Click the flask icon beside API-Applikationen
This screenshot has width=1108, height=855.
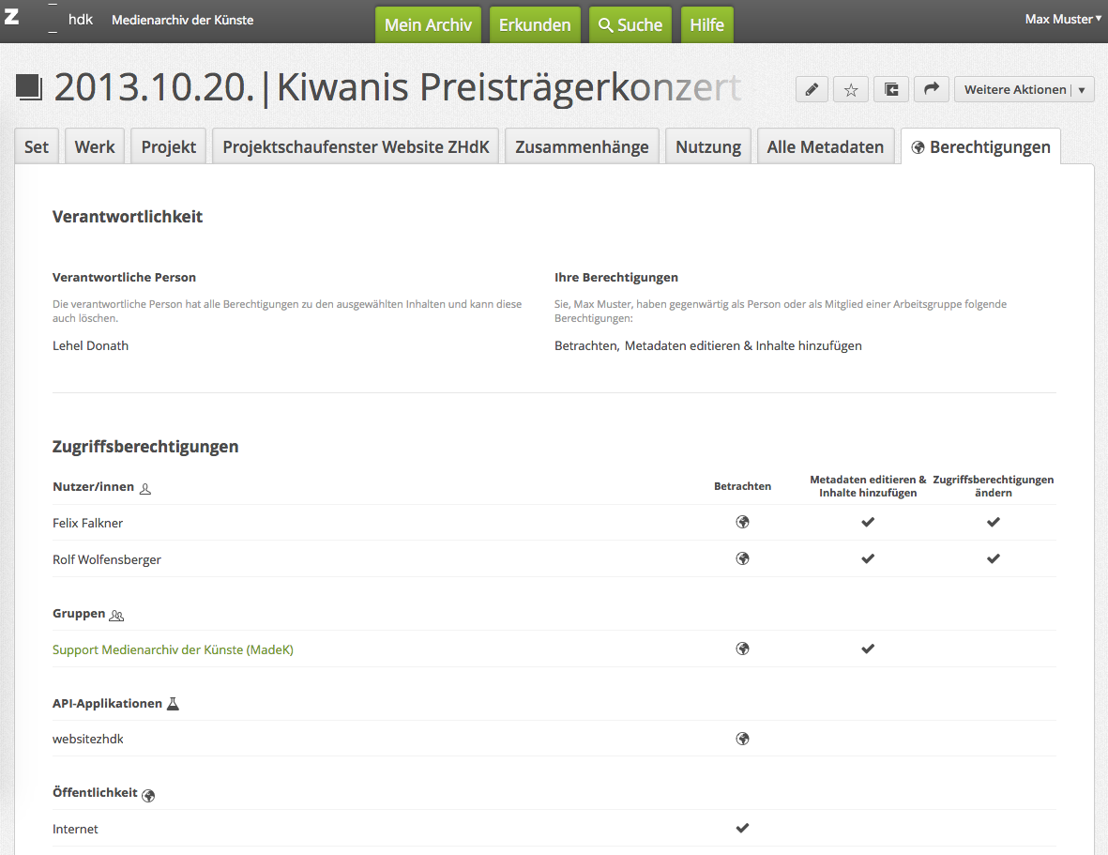click(173, 704)
